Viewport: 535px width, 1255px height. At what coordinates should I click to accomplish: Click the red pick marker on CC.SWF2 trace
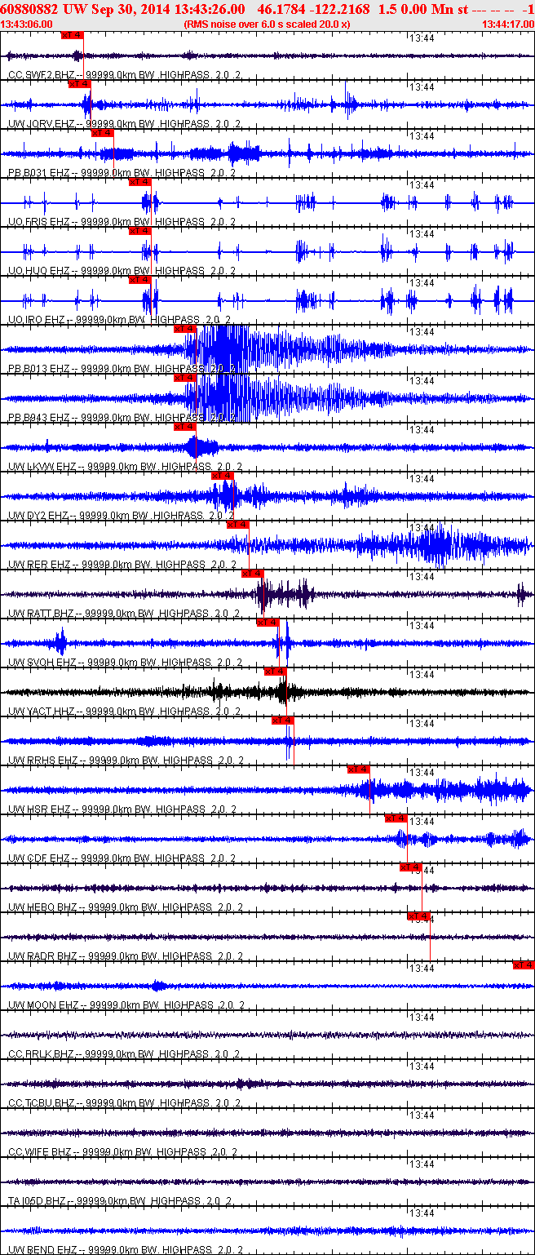(73, 35)
